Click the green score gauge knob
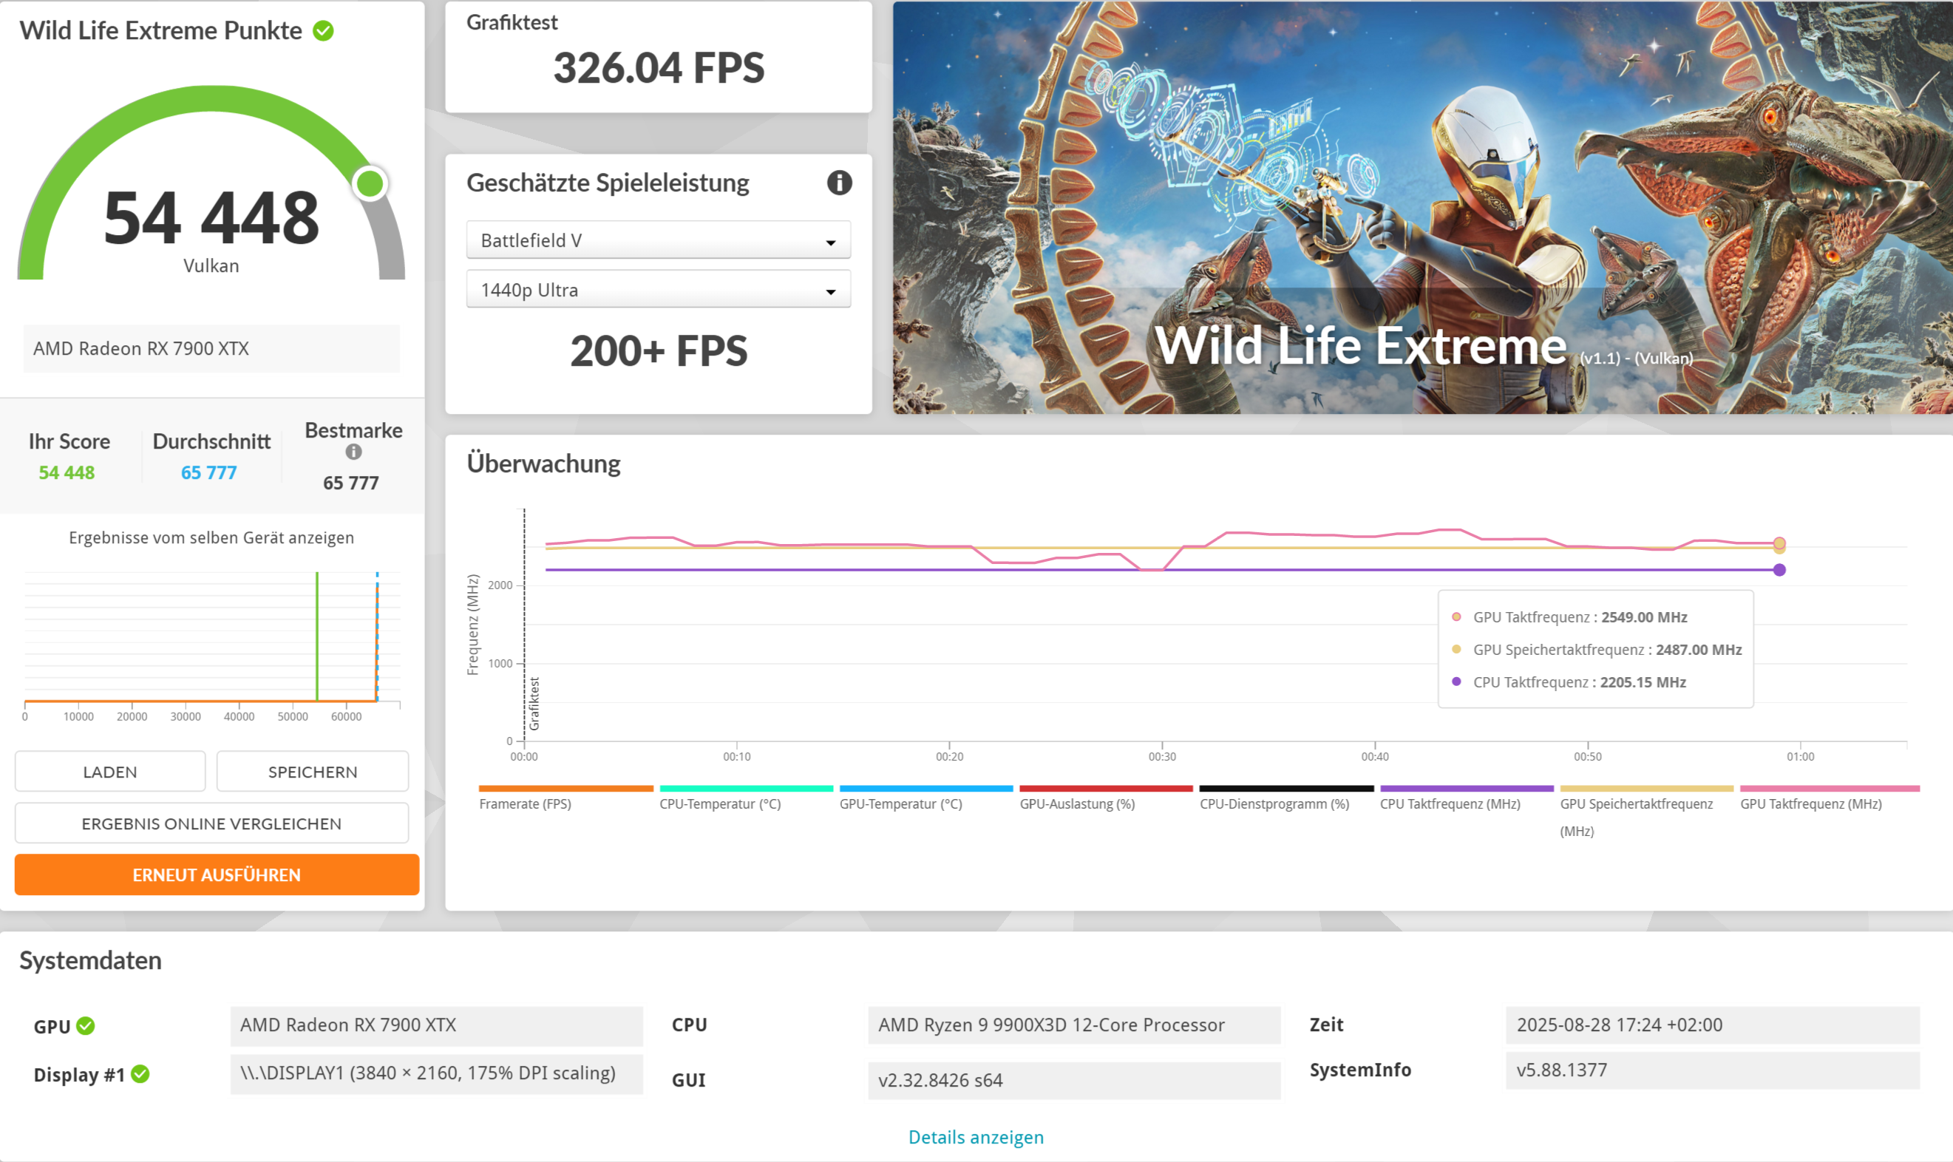The height and width of the screenshot is (1162, 1953). click(x=370, y=183)
